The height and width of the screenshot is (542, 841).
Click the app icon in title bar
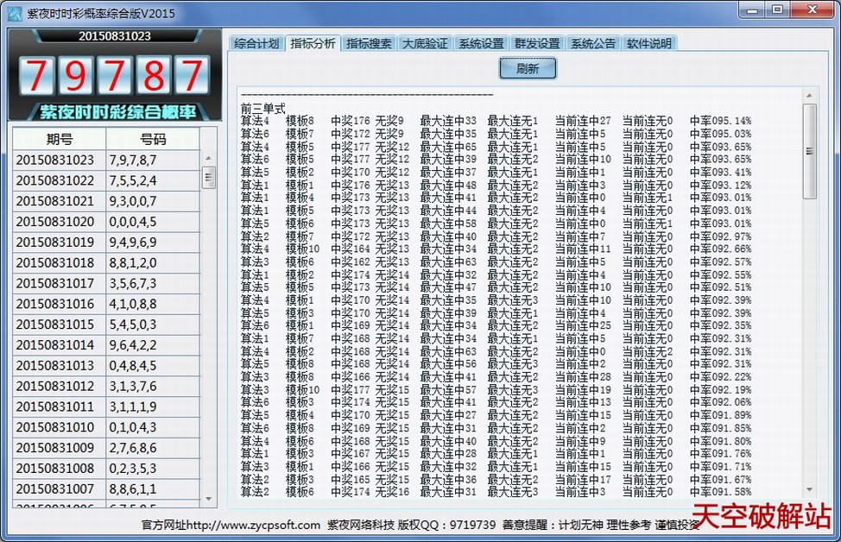coord(15,12)
